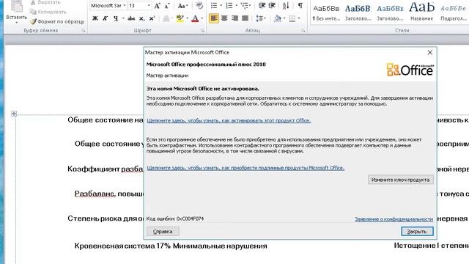Apply strikethrough abc formatting
Viewport: 469px width, 264px height.
tap(131, 18)
